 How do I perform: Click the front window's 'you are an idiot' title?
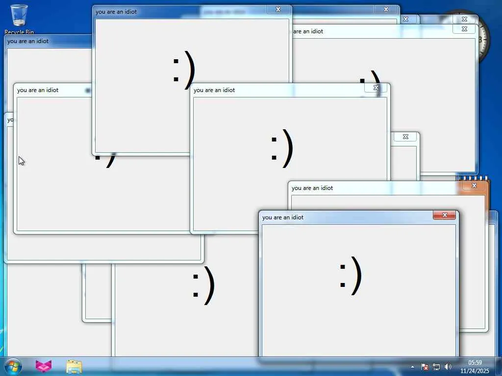coord(283,217)
